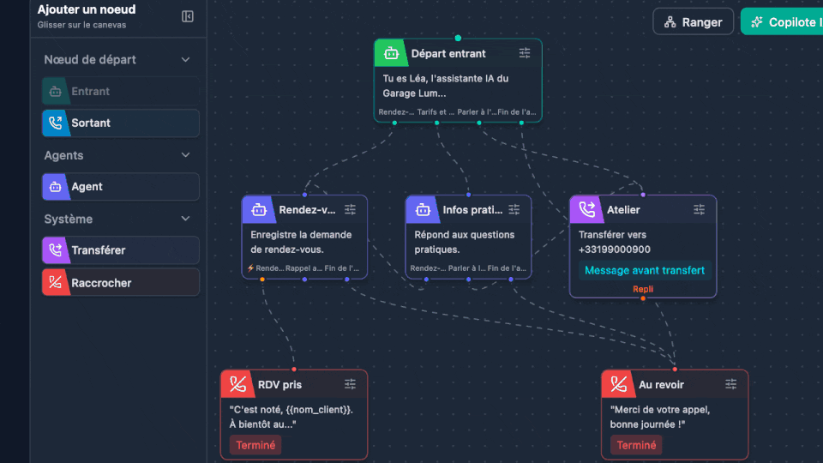This screenshot has width=823, height=463.
Task: Click the Ranger layout button
Action: click(693, 22)
